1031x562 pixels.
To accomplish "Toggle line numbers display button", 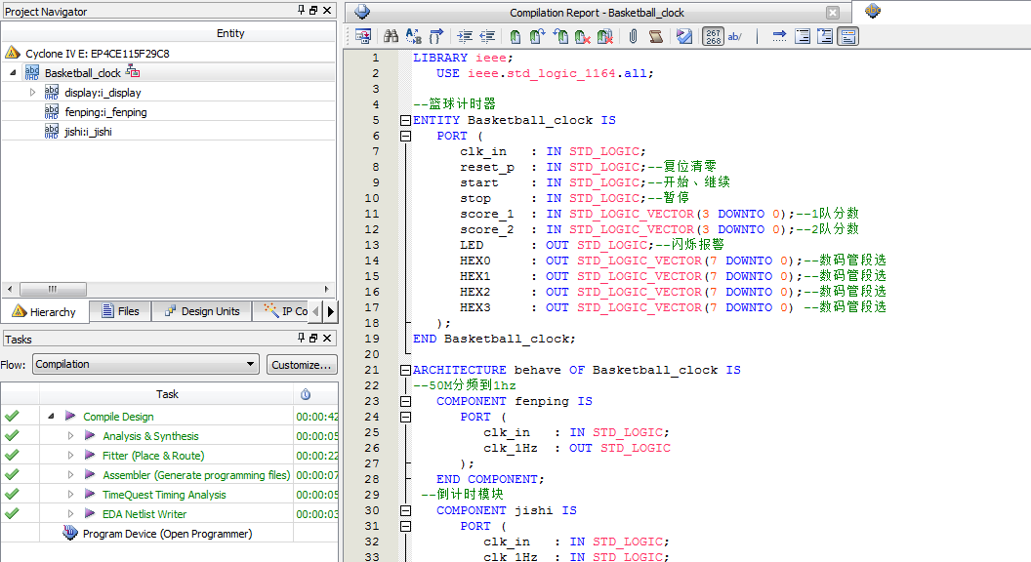I will click(x=714, y=37).
